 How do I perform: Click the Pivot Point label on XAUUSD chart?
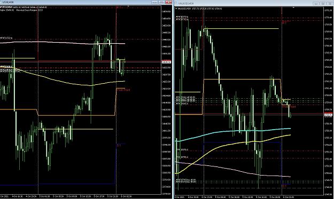pyautogui.click(x=289, y=107)
